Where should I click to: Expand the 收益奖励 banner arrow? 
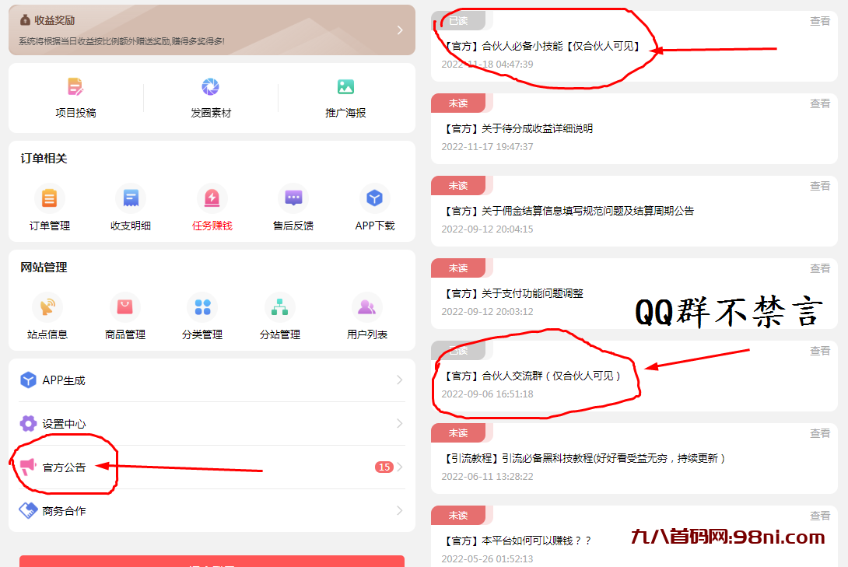[x=400, y=30]
